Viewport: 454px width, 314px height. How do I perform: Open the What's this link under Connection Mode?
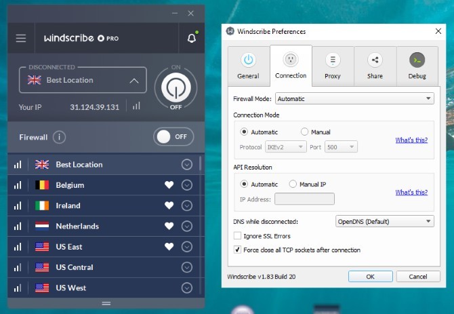pos(411,140)
